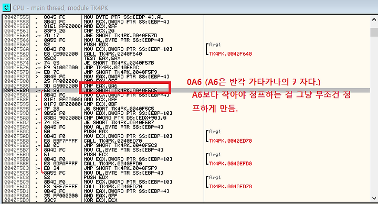Click the CPU - main thread title bar
The image size is (378, 204).
[x=189, y=8]
